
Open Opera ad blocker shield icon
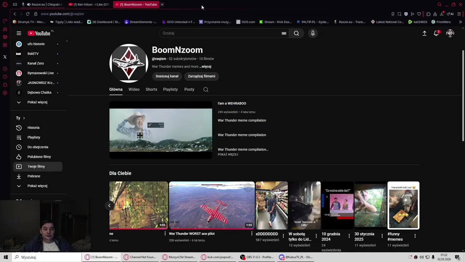(406, 14)
